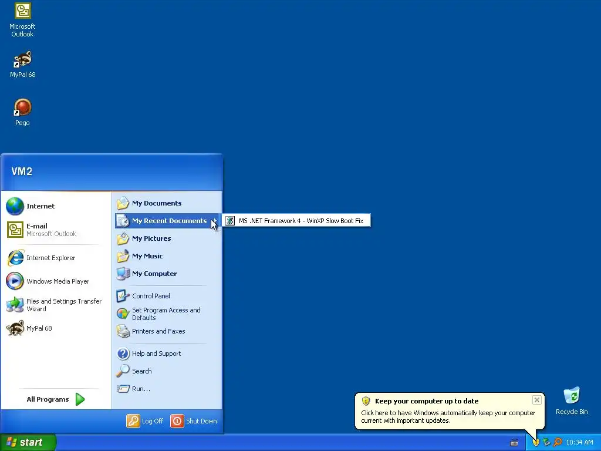Click the Run icon in Start menu
601x451 pixels.
(x=123, y=389)
